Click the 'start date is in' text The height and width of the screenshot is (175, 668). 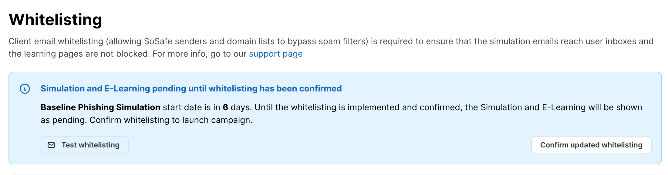click(191, 107)
